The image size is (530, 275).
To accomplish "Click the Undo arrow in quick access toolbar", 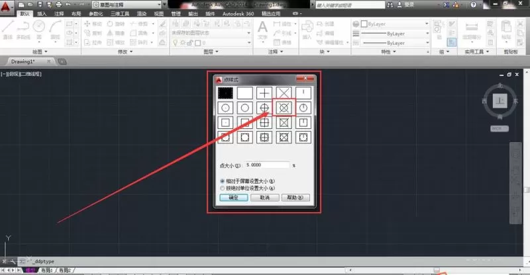I will [x=68, y=5].
